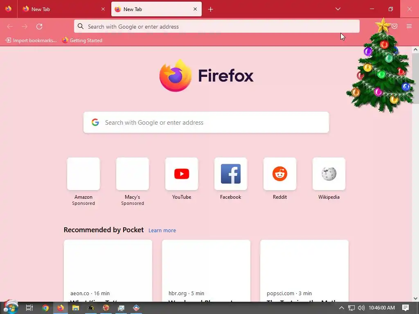Click the 10:46:00 AM taskbar clock
The height and width of the screenshot is (314, 419).
point(382,308)
